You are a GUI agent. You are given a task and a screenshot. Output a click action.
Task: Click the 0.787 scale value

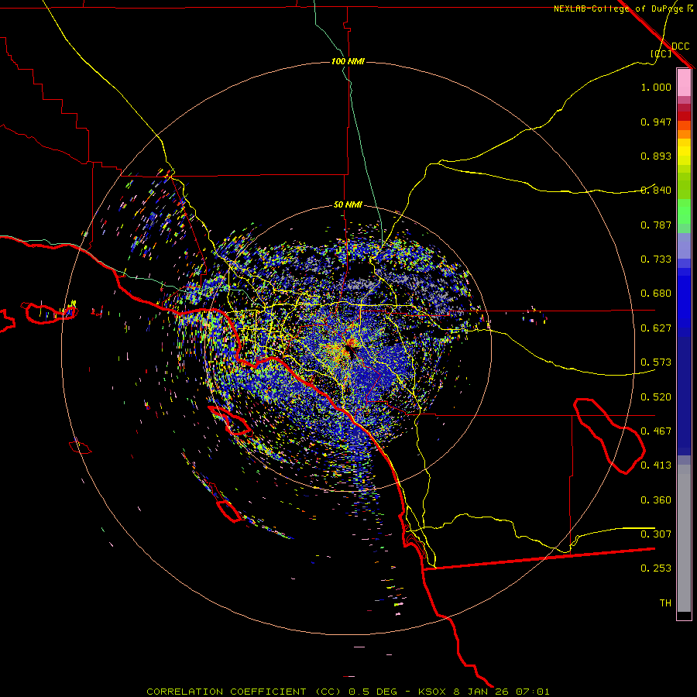click(656, 225)
